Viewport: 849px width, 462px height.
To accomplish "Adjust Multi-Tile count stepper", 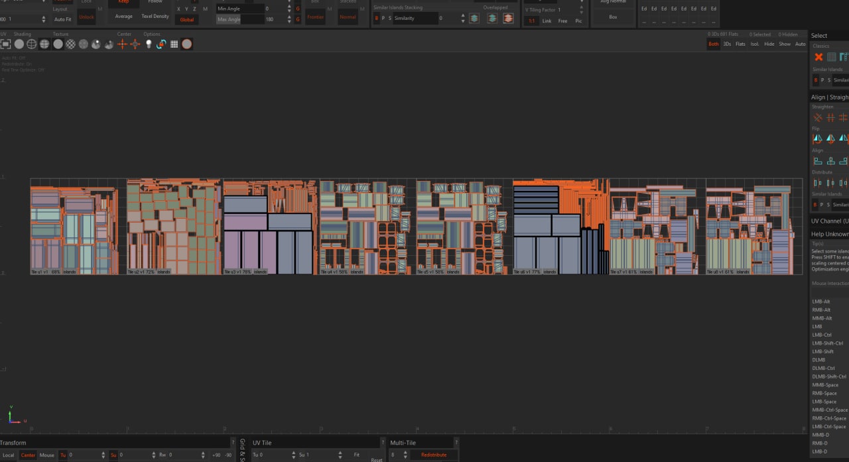I will [405, 455].
